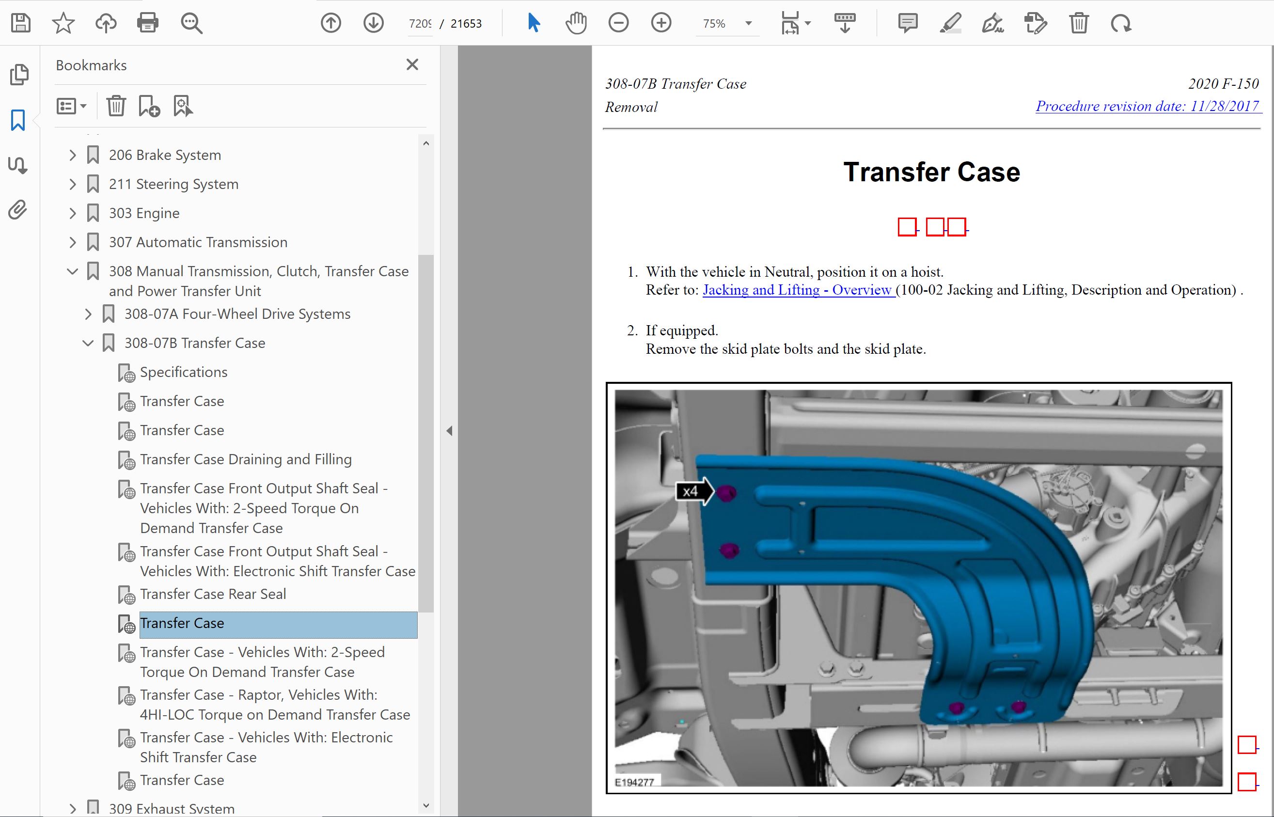Select the Highlight text tool
Viewport: 1274px width, 817px height.
950,23
